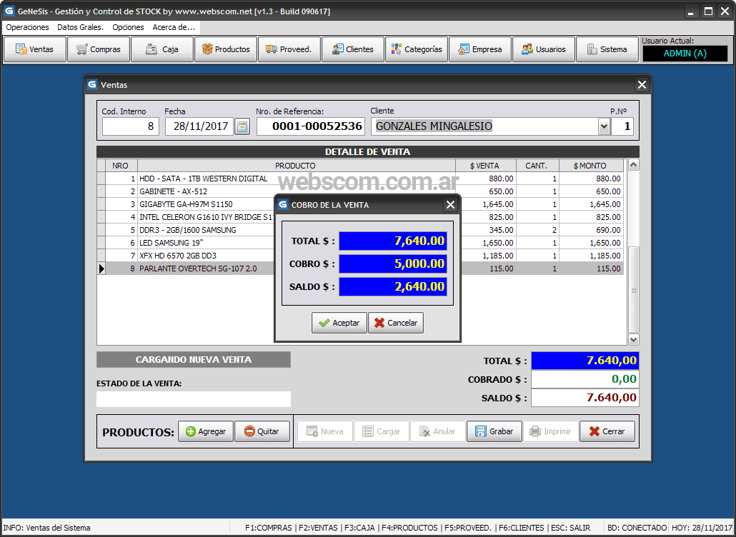The image size is (736, 537).
Task: Open the Datos Grales. menu
Action: (80, 27)
